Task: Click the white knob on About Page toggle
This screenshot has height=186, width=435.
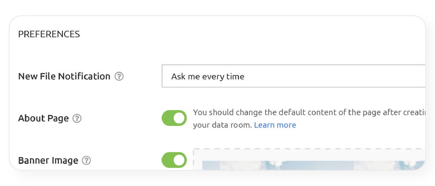Action: (x=179, y=118)
